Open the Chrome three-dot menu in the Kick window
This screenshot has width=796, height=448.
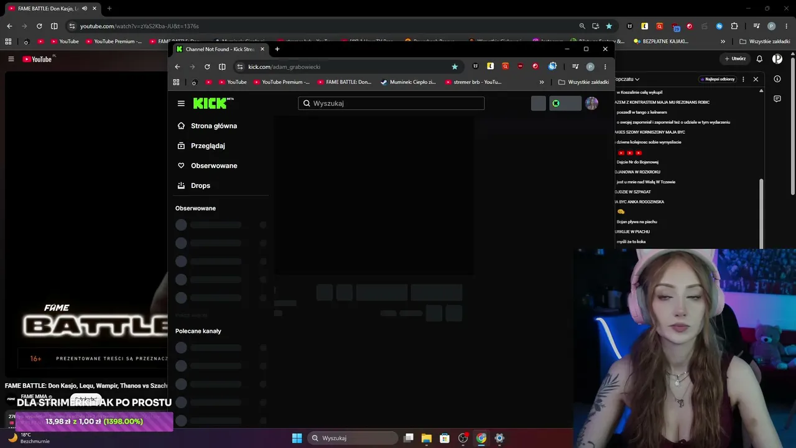[x=605, y=67]
